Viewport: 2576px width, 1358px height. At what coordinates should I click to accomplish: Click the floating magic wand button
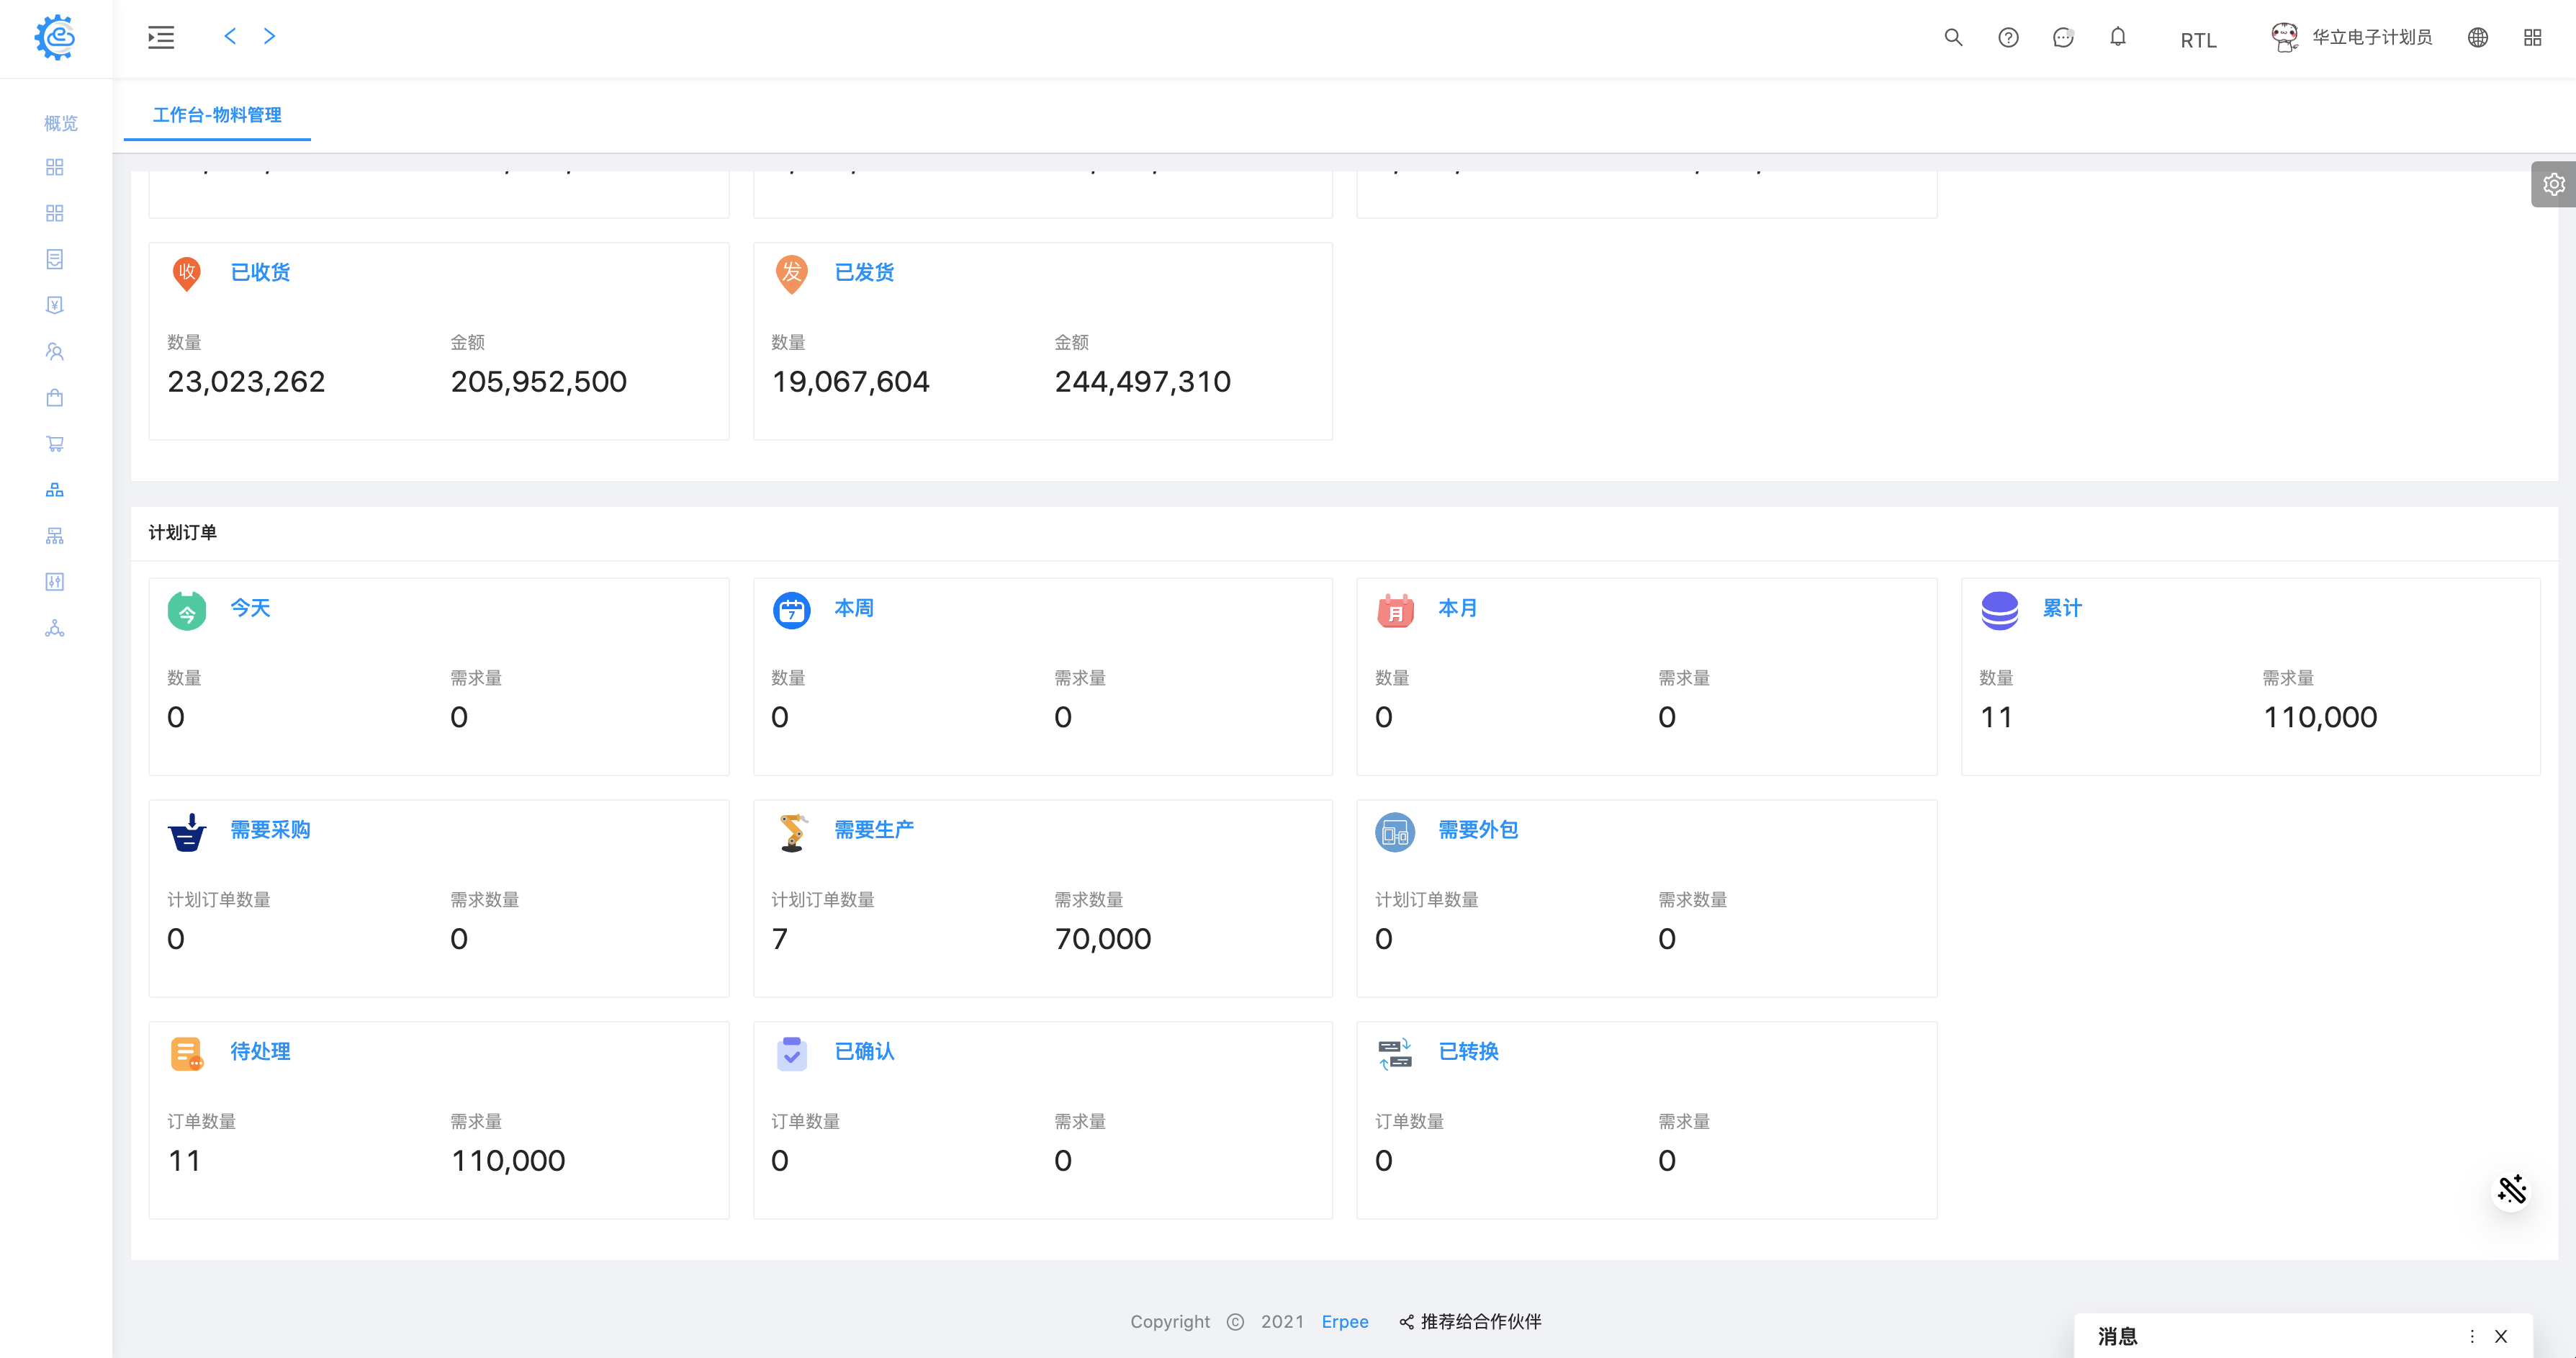click(x=2511, y=1190)
